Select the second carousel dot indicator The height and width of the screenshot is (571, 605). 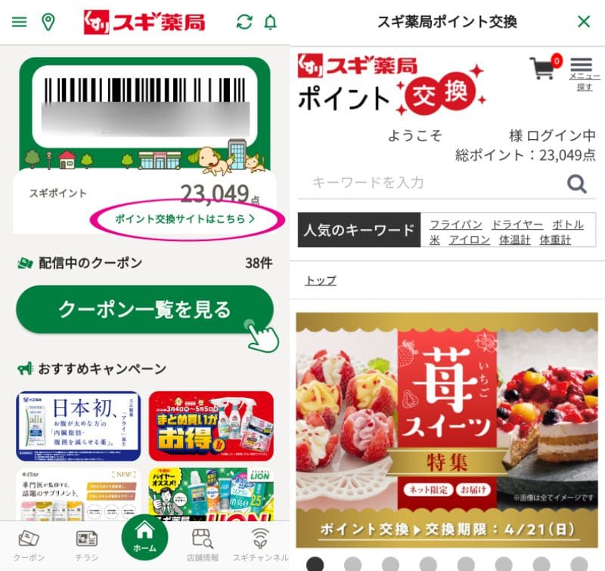point(352,563)
